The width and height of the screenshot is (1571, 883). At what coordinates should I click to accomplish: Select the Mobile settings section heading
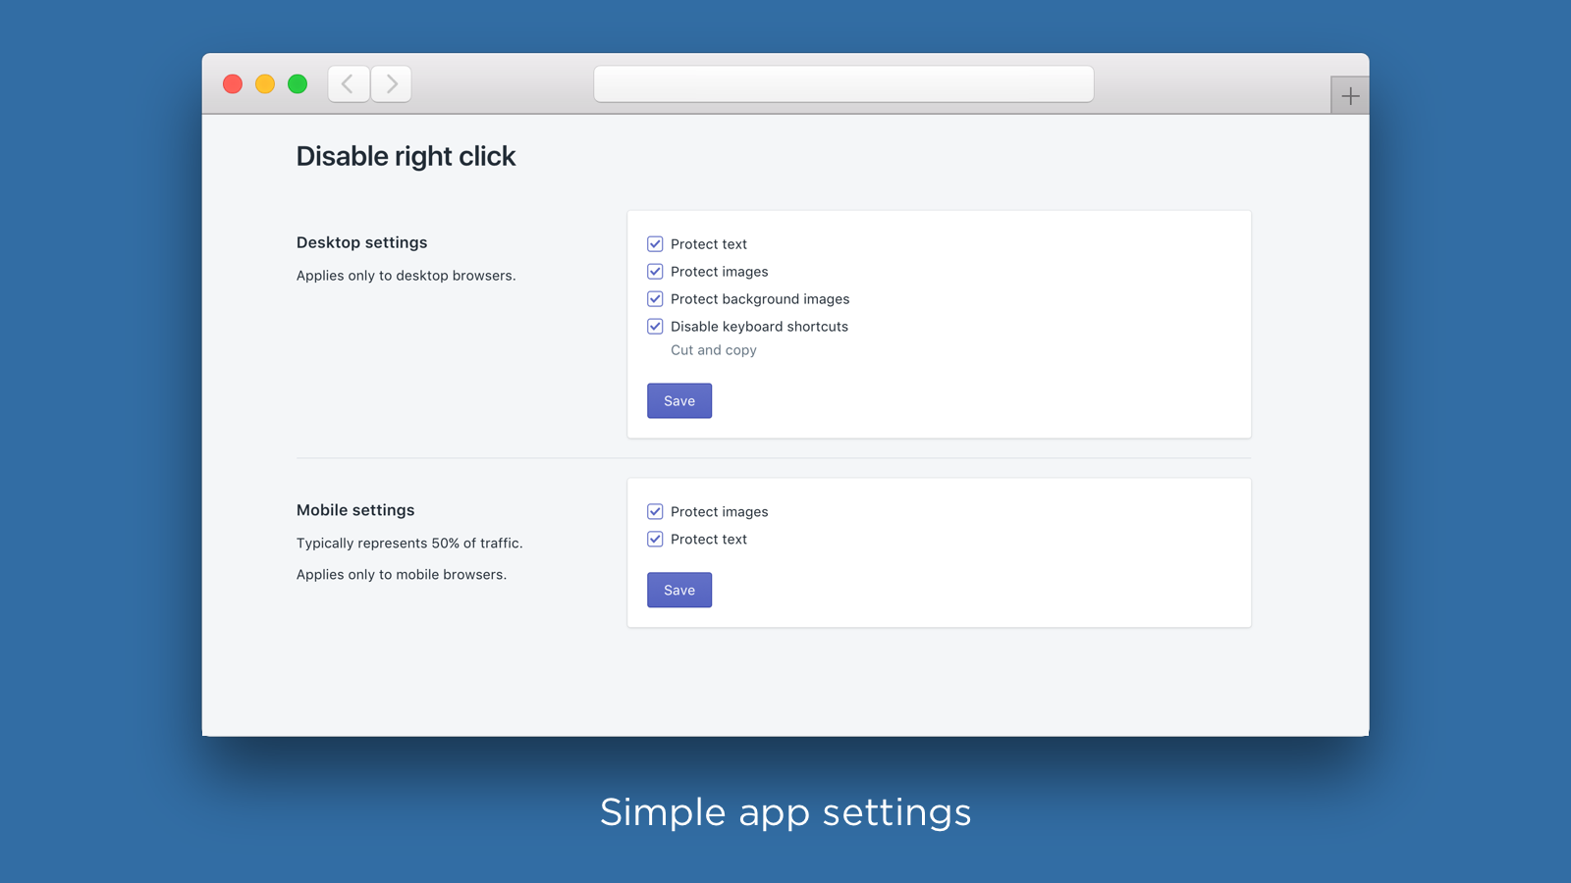(x=355, y=510)
